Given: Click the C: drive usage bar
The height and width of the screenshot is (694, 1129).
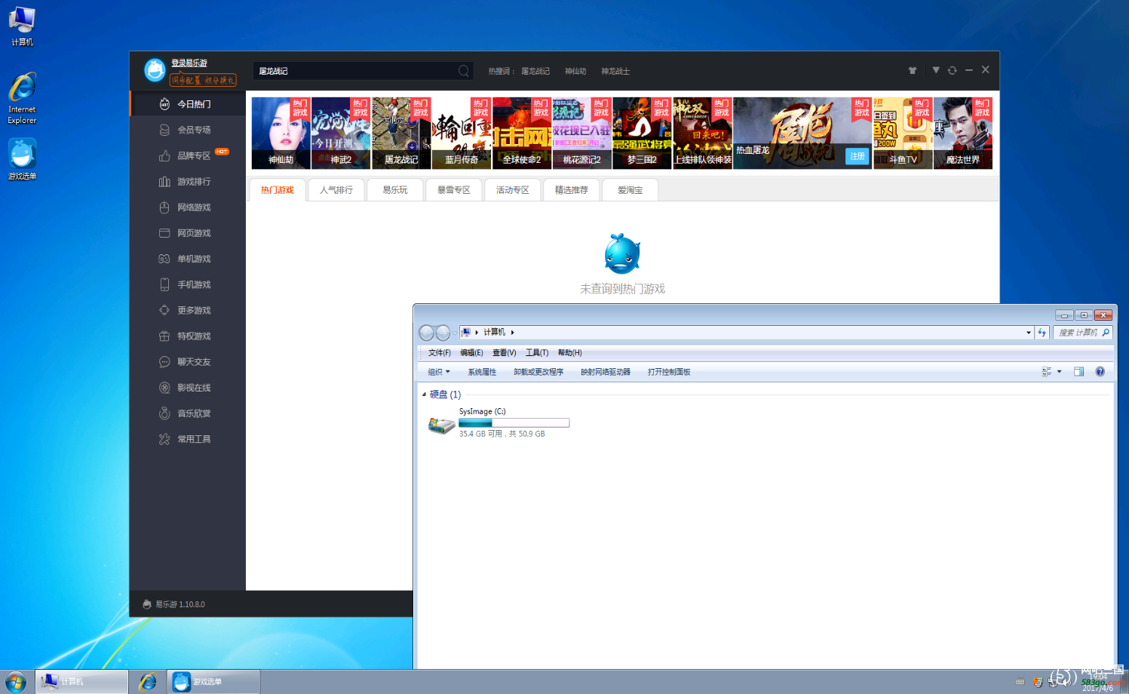Looking at the screenshot, I should pos(514,423).
